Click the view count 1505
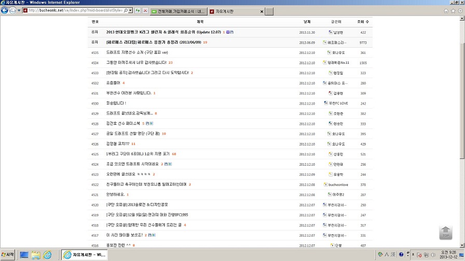This screenshot has width=465, height=261. point(363,63)
